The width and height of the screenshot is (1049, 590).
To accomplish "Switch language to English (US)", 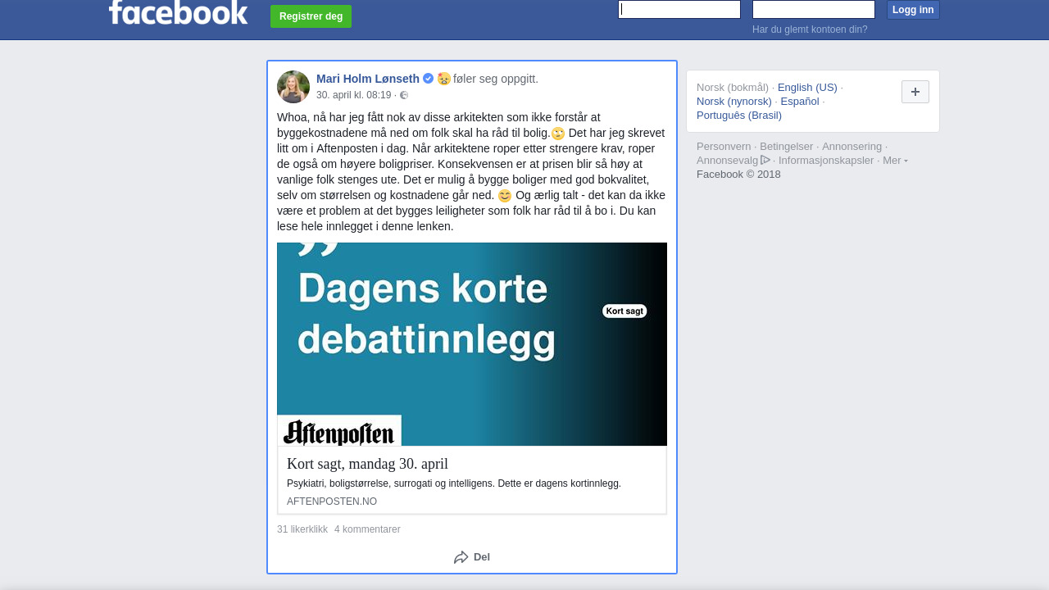I will pos(807,88).
